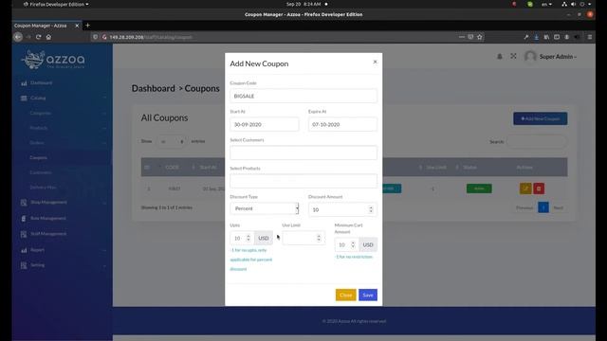Click the Coupon Code field containing BIGSALE

pyautogui.click(x=303, y=96)
